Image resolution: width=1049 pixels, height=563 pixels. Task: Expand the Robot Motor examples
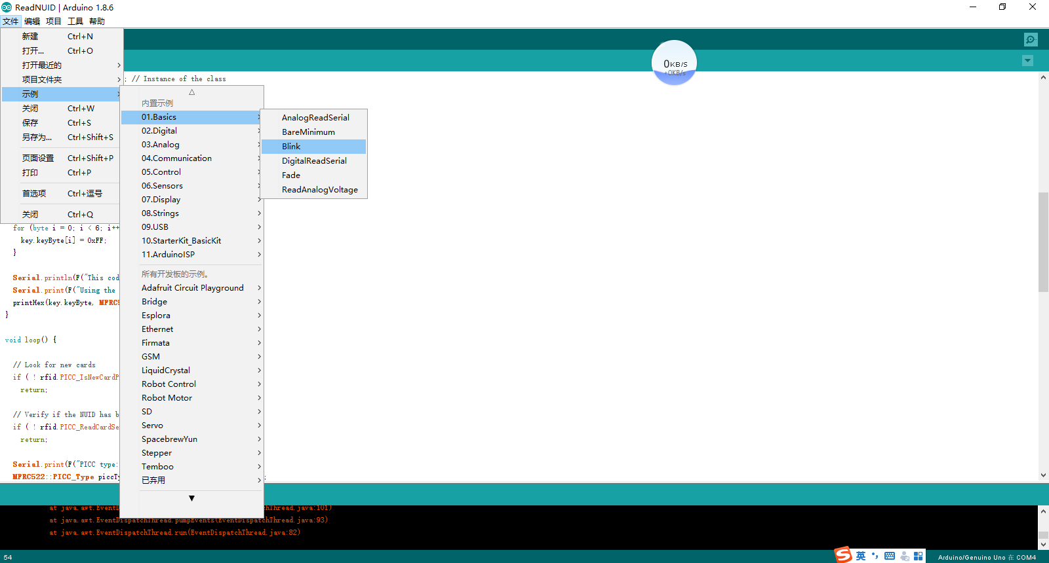[192, 398]
